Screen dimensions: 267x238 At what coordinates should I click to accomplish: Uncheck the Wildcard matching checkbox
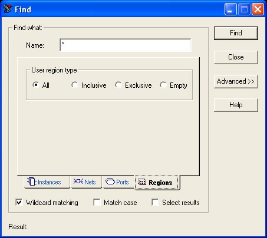pos(19,202)
